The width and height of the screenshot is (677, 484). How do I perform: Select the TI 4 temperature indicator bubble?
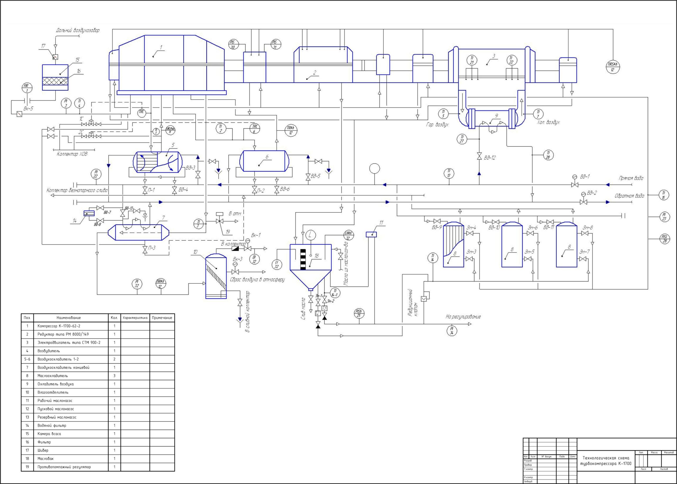click(79, 103)
